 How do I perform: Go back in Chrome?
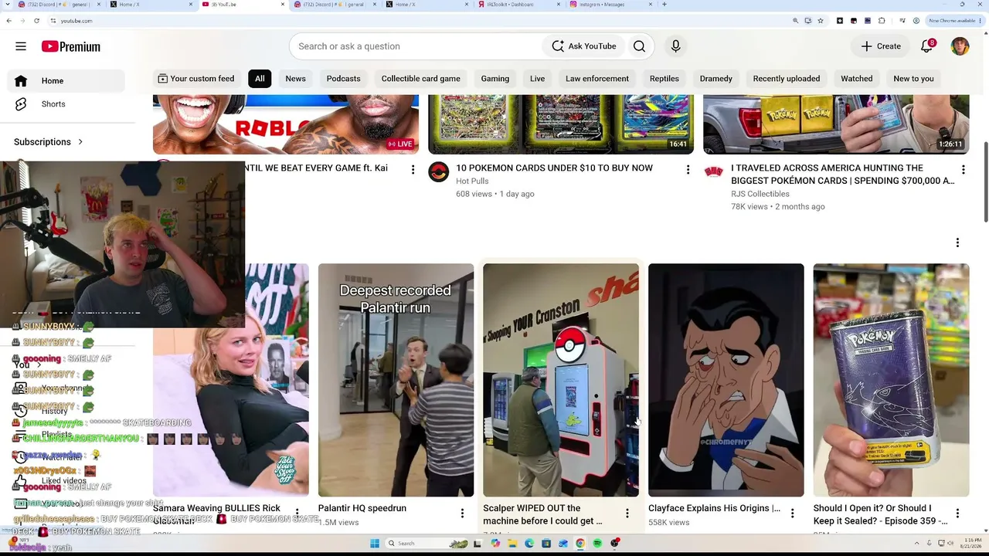pyautogui.click(x=8, y=21)
